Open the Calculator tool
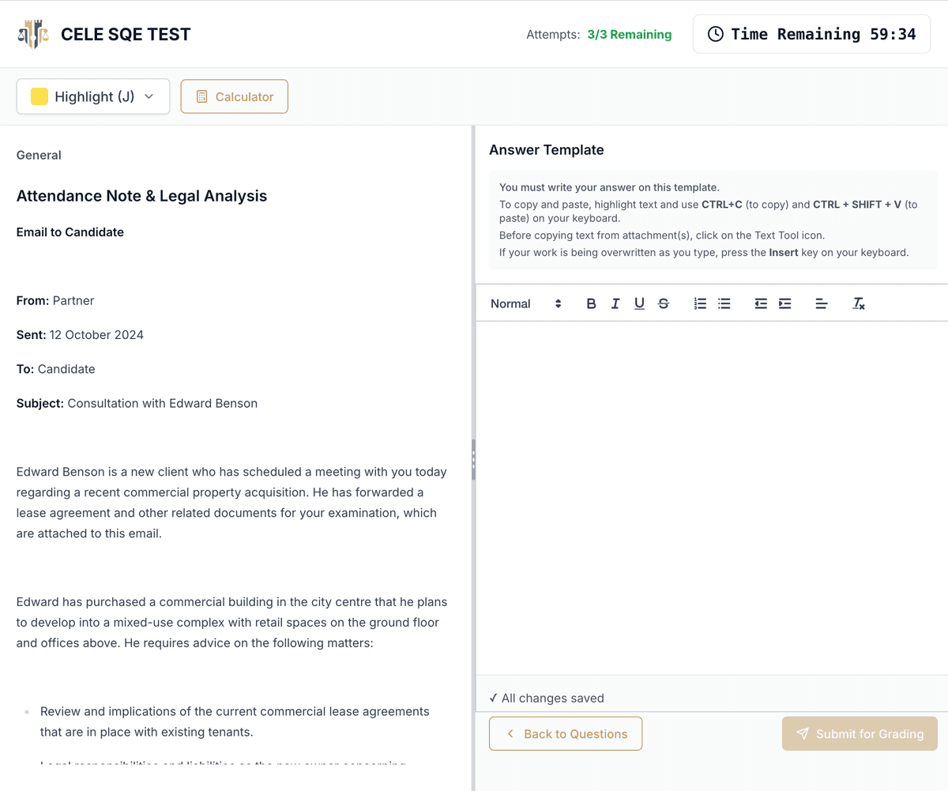 pyautogui.click(x=234, y=96)
